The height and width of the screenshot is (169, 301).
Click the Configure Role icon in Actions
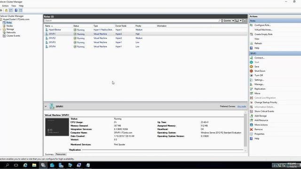coord(251,25)
